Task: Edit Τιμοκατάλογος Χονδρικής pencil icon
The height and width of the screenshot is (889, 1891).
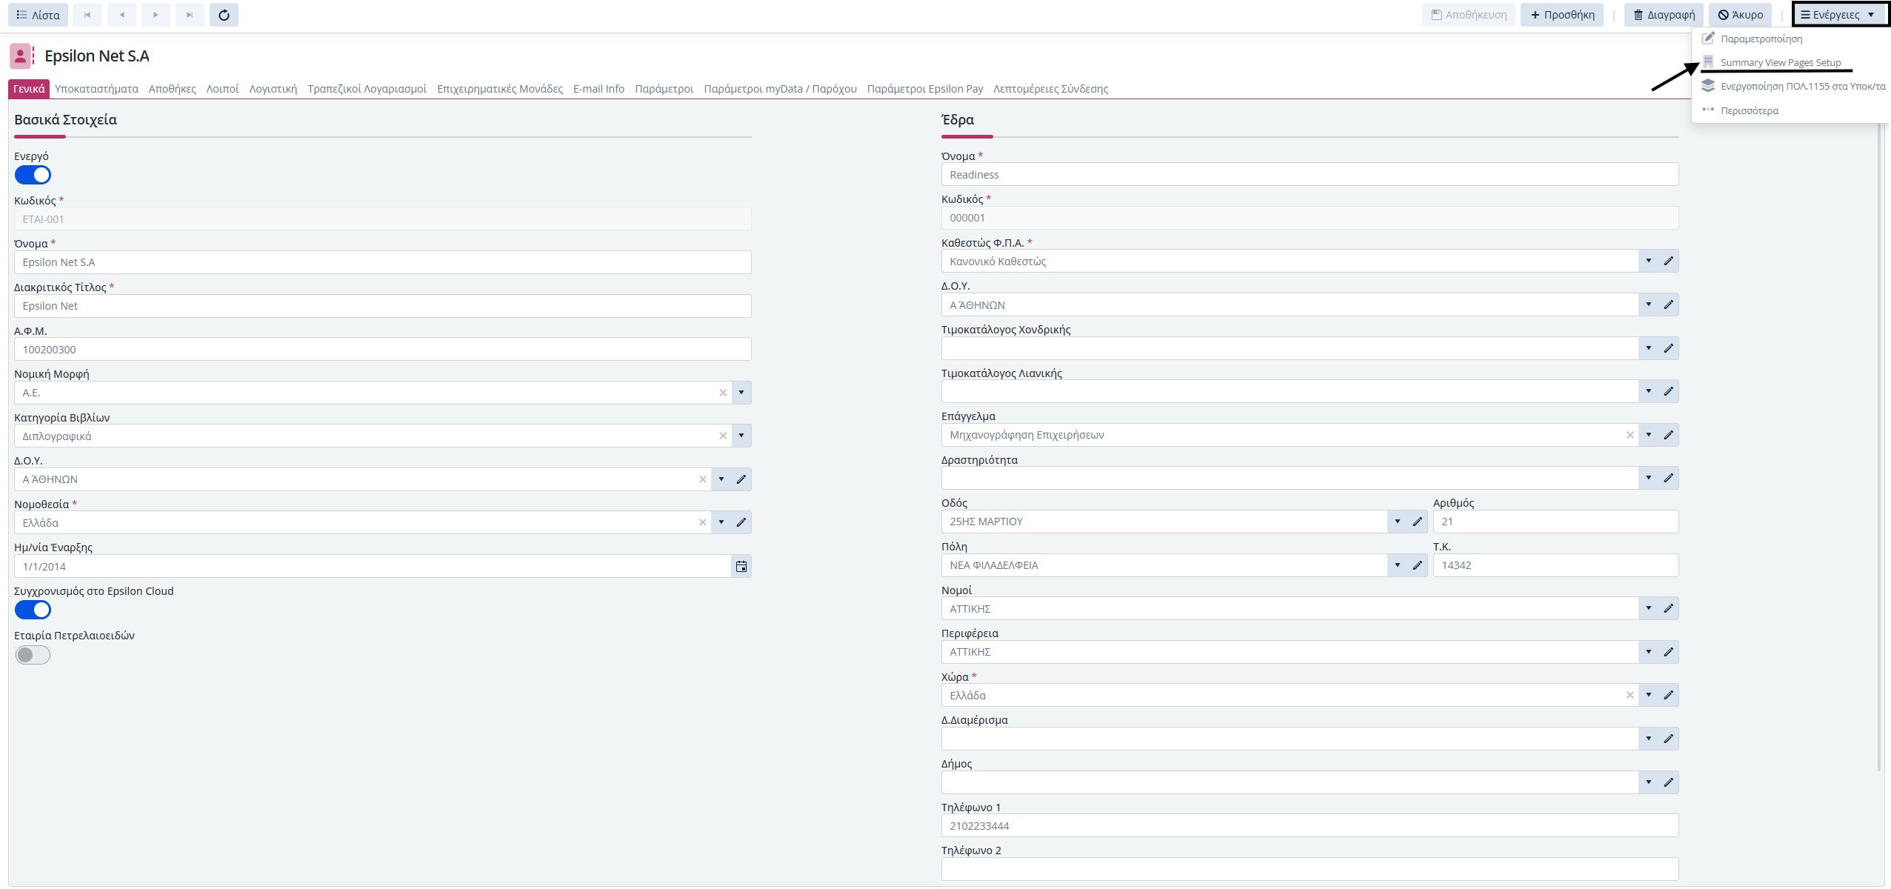Action: [1668, 348]
